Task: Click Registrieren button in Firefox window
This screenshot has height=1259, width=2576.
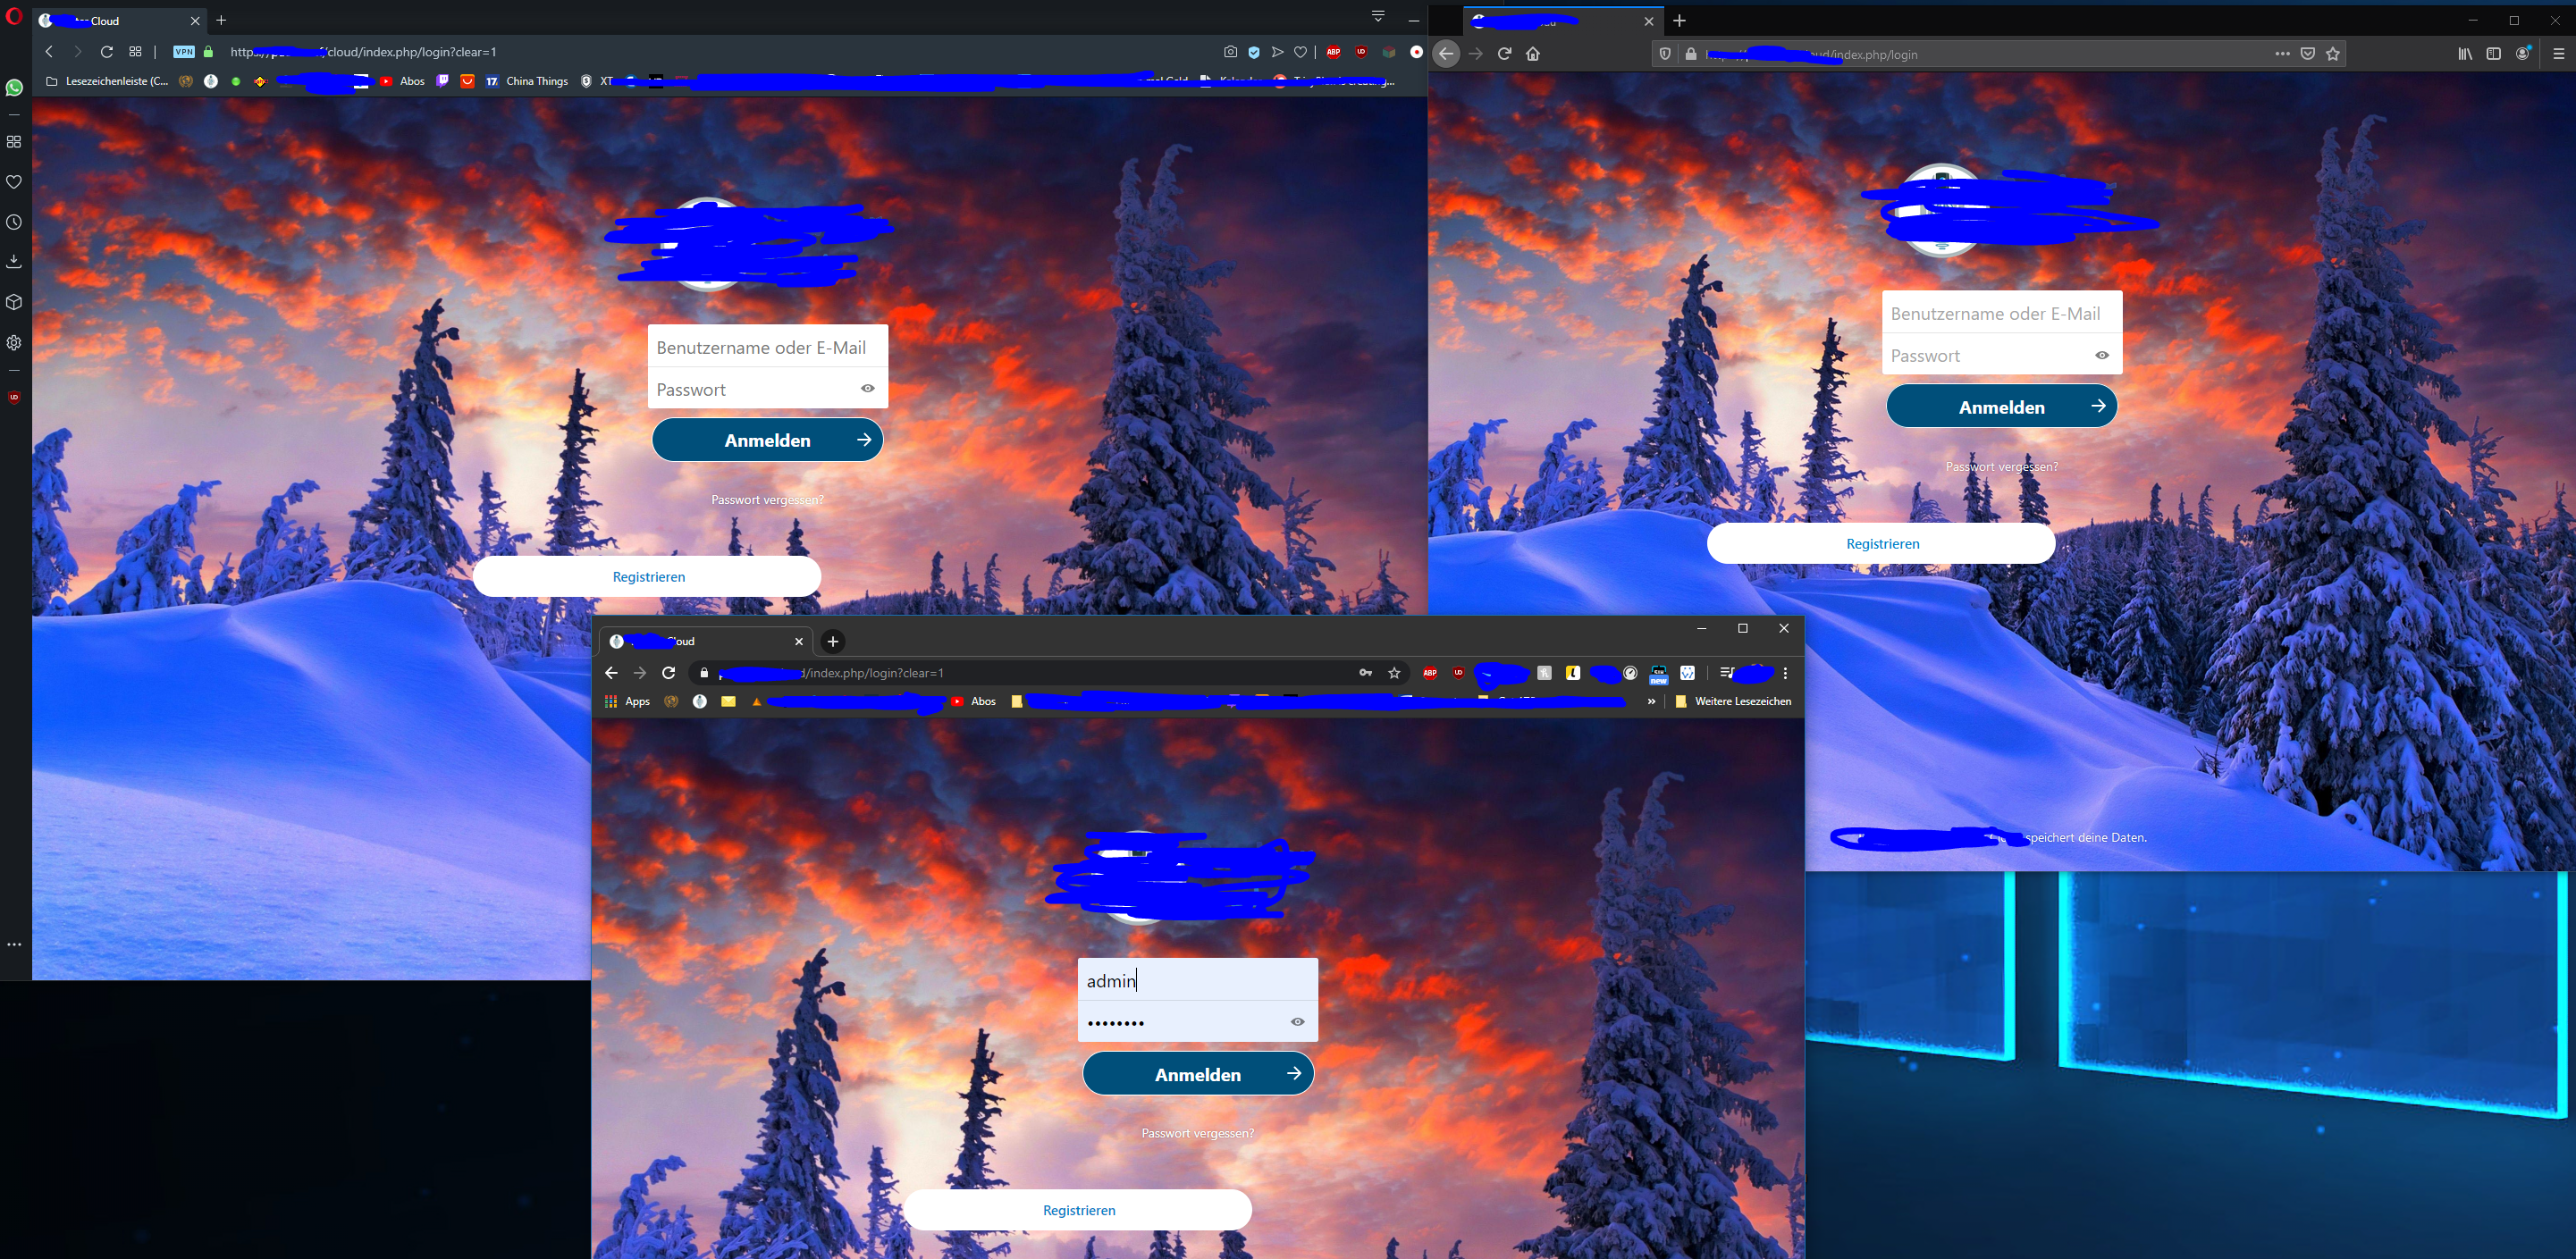Action: (x=1881, y=544)
